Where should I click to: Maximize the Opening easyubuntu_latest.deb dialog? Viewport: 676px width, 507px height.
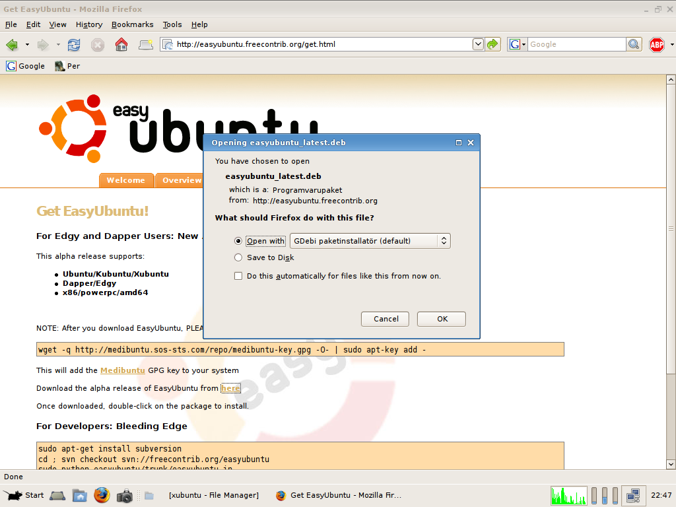coord(459,143)
